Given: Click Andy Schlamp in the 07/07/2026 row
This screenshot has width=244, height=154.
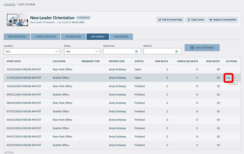Looking at the screenshot, I should [117, 111].
